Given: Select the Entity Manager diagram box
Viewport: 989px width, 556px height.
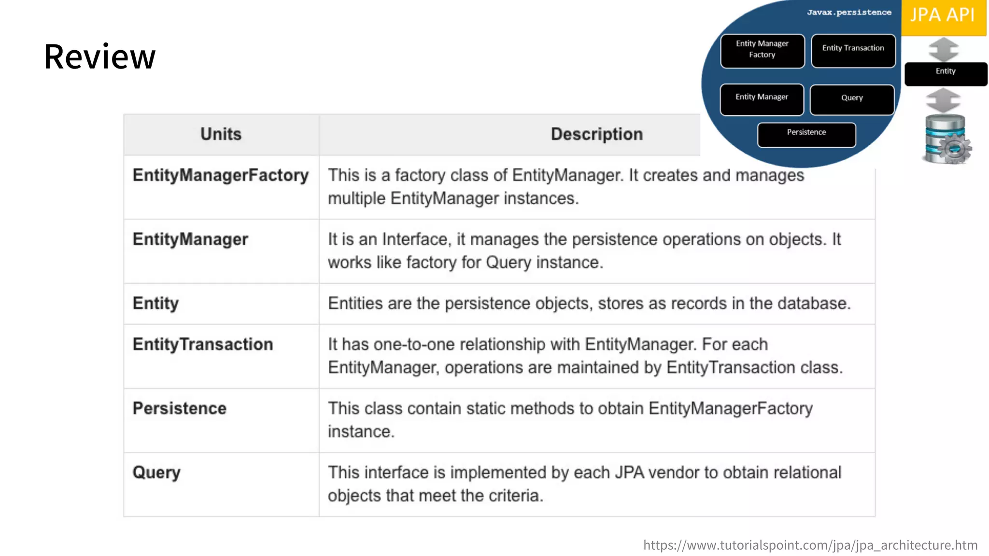Looking at the screenshot, I should [762, 99].
